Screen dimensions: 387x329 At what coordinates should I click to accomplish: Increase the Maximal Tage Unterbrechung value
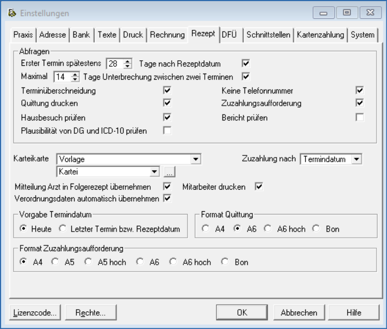tap(75, 75)
